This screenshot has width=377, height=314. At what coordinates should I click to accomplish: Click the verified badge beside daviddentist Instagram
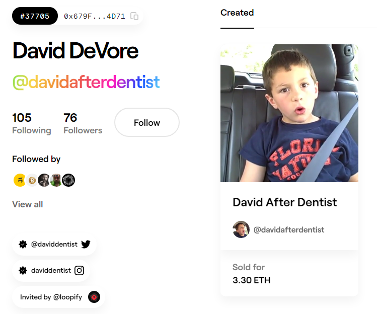(x=23, y=271)
